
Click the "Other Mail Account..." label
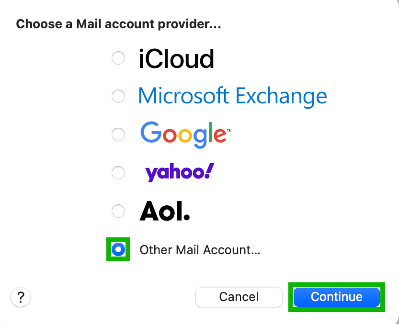tap(200, 250)
